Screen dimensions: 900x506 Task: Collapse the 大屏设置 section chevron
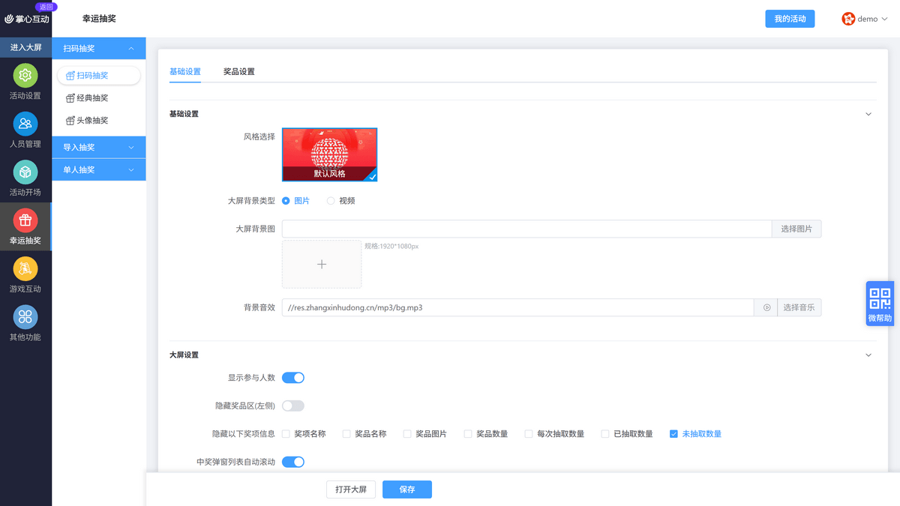868,355
